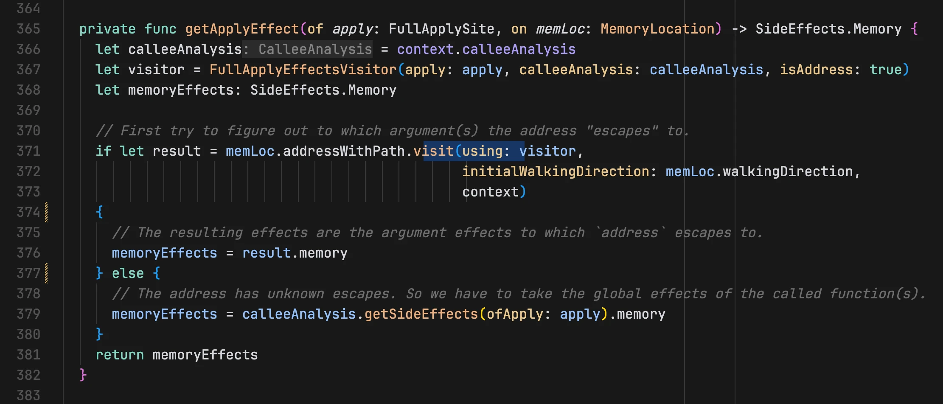Click memLoc.walkingDirection on line 372
This screenshot has width=943, height=404.
[x=759, y=171]
